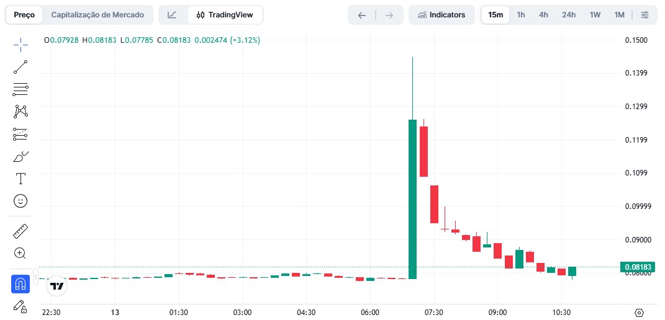Select the pattern drawing tool
Viewport: 665px width, 320px height.
(x=20, y=112)
